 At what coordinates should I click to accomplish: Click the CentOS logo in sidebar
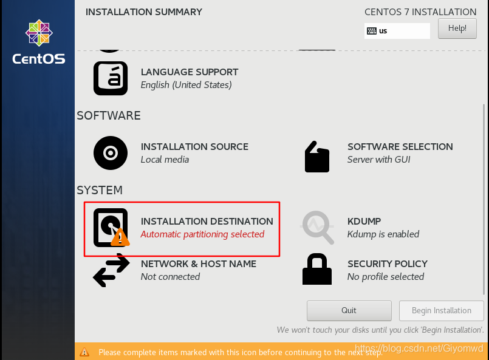(39, 42)
